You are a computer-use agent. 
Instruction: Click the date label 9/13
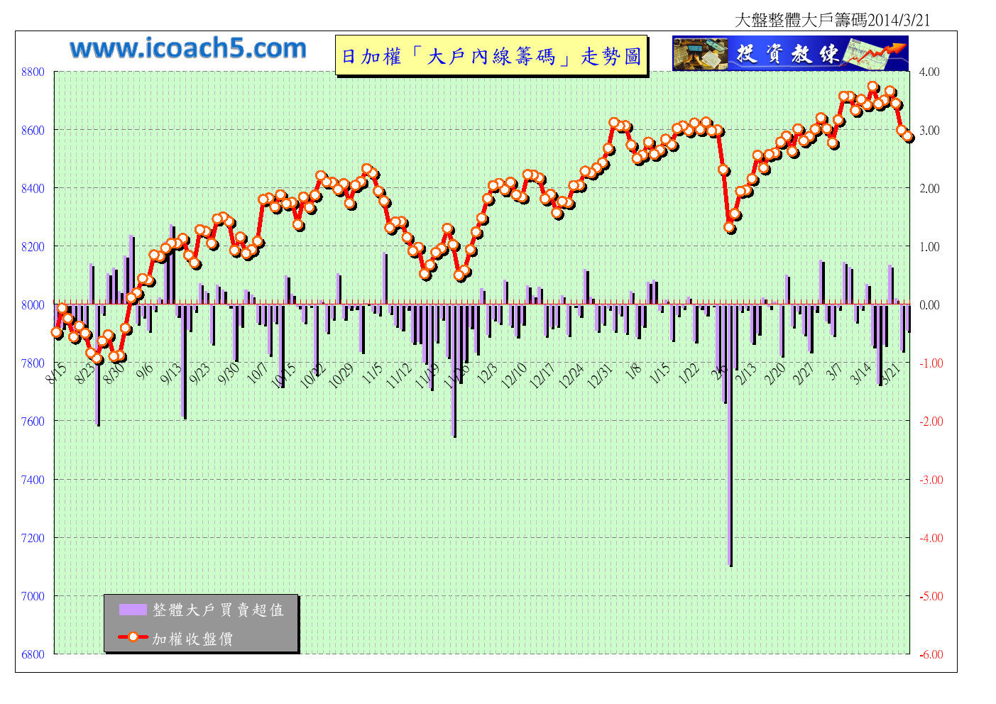coord(172,373)
